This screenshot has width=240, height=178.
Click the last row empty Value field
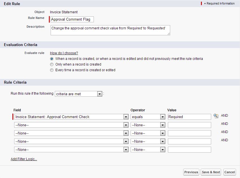tap(189, 149)
